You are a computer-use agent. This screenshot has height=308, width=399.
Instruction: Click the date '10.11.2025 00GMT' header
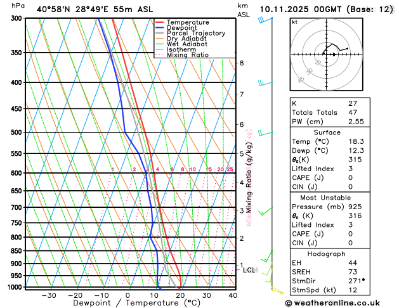pos(300,10)
